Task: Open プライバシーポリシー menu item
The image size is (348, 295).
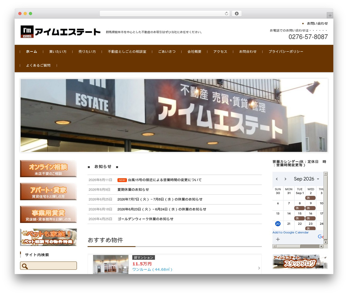Action: (286, 52)
